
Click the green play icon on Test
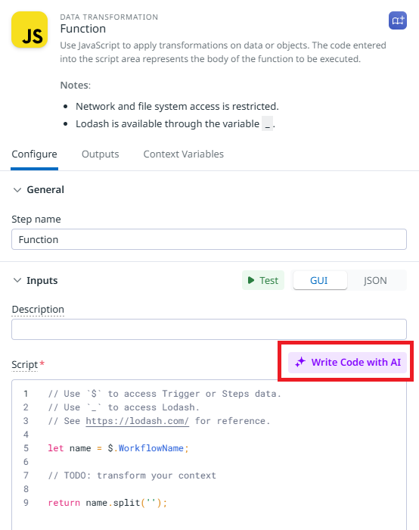[251, 280]
